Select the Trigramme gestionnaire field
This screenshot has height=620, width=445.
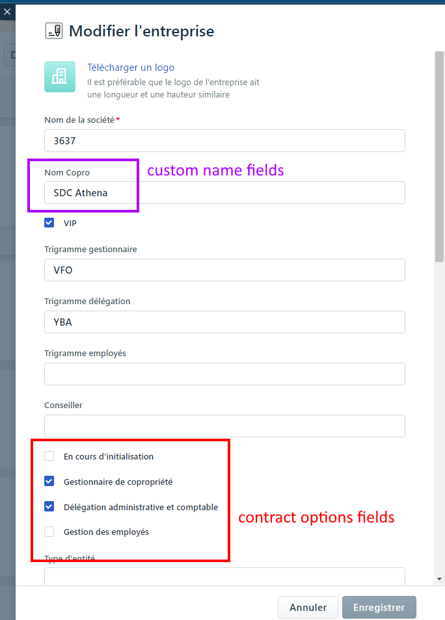pos(224,270)
